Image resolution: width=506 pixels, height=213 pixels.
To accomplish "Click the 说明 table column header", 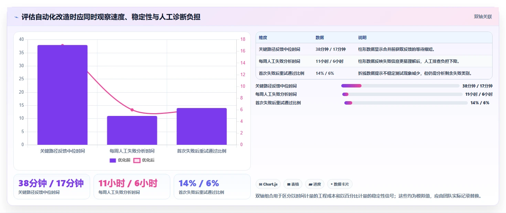I will pos(362,38).
